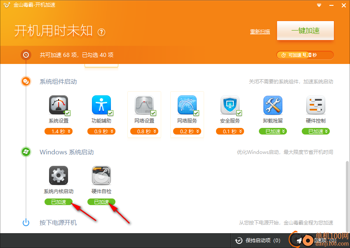350x248 pixels.
Task: Click the 关闭不需要的系统组件 description text
Action: click(x=291, y=82)
